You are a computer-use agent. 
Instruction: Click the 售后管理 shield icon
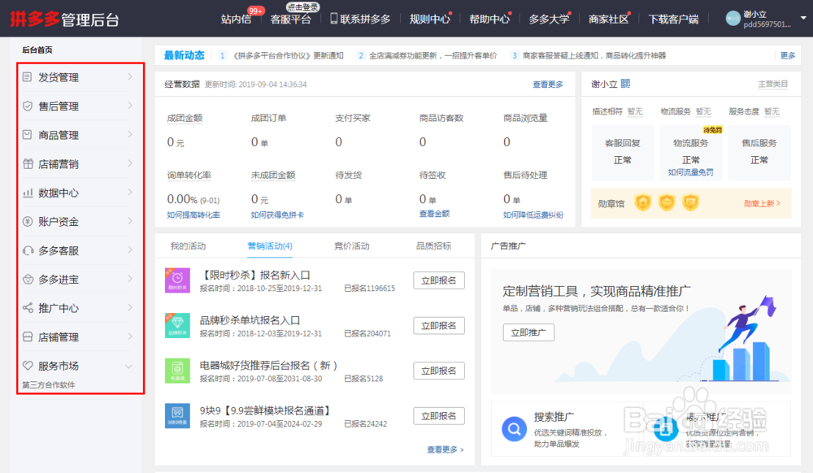click(28, 106)
